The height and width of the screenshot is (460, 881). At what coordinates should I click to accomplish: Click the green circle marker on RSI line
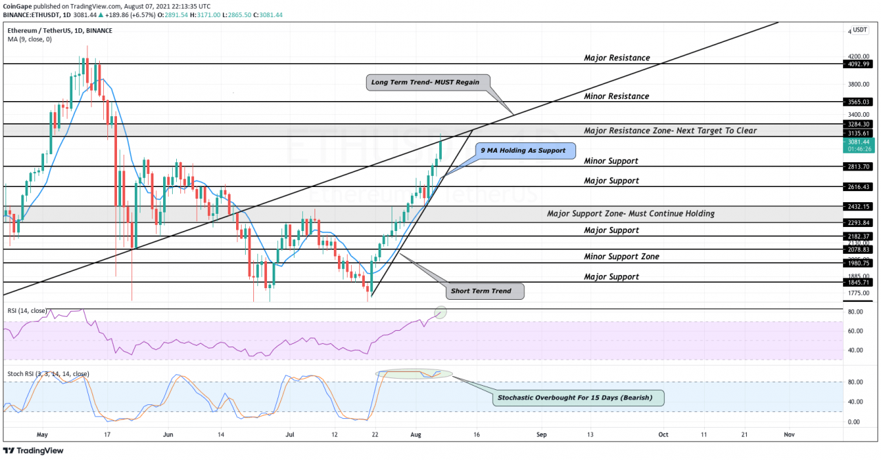point(441,312)
